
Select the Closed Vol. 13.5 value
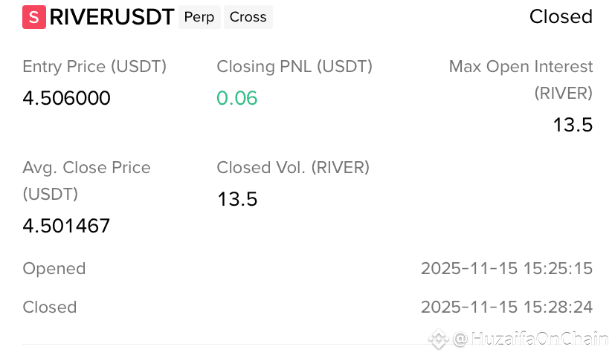(237, 199)
